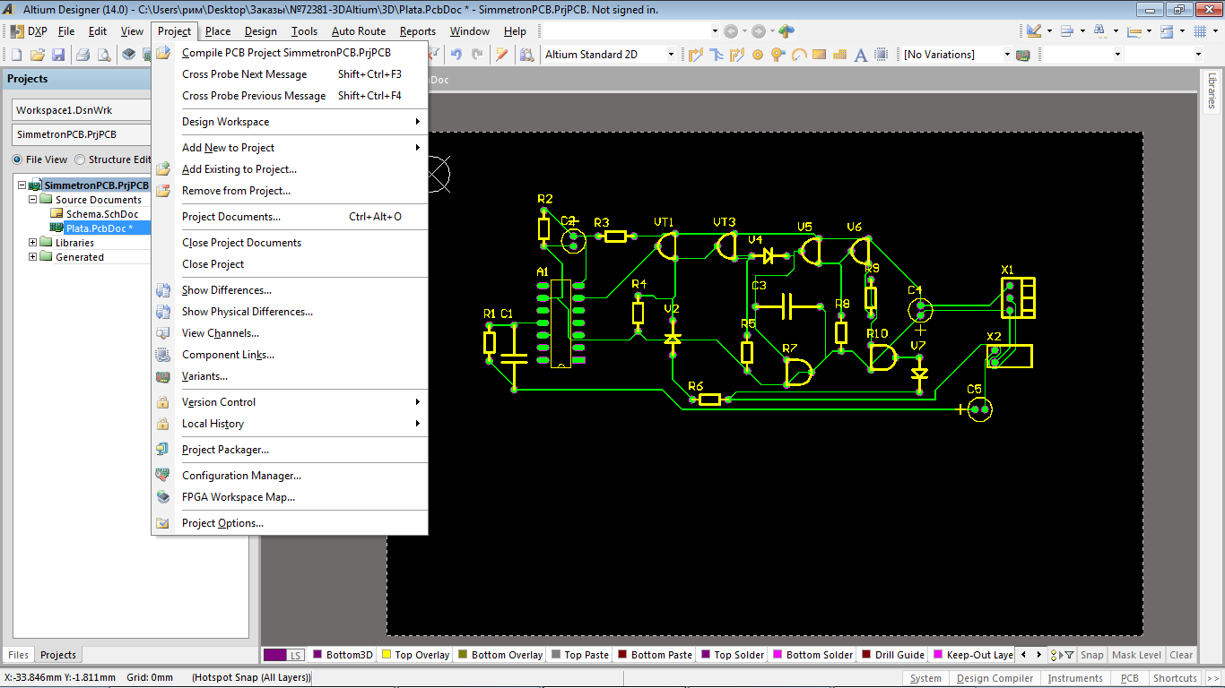Select the Place Via tool icon

778,55
